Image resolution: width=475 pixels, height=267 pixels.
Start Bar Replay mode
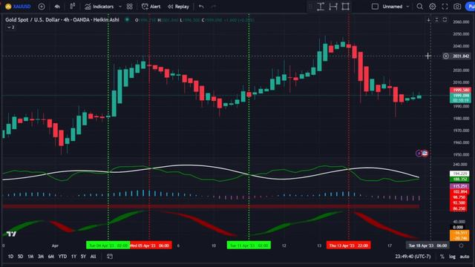[x=178, y=7]
